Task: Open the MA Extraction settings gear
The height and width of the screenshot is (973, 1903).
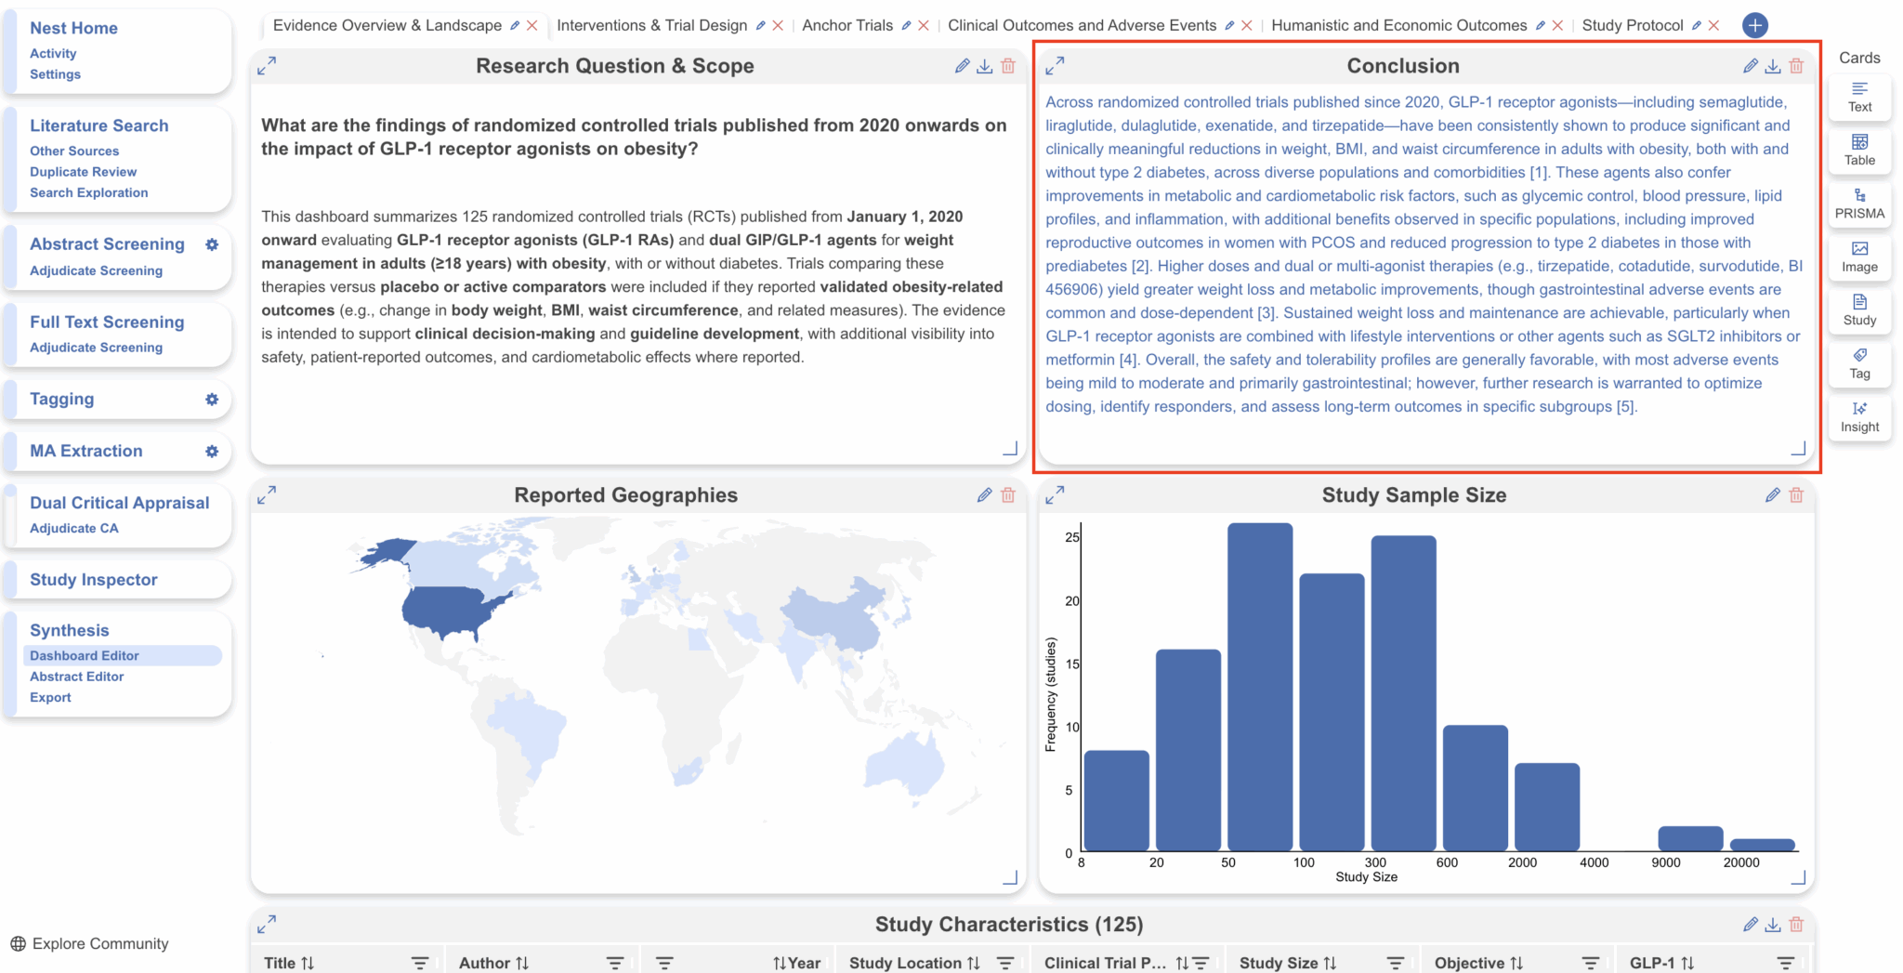Action: pyautogui.click(x=212, y=452)
